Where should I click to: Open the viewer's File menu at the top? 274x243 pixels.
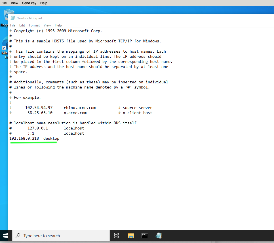pyautogui.click(x=4, y=3)
